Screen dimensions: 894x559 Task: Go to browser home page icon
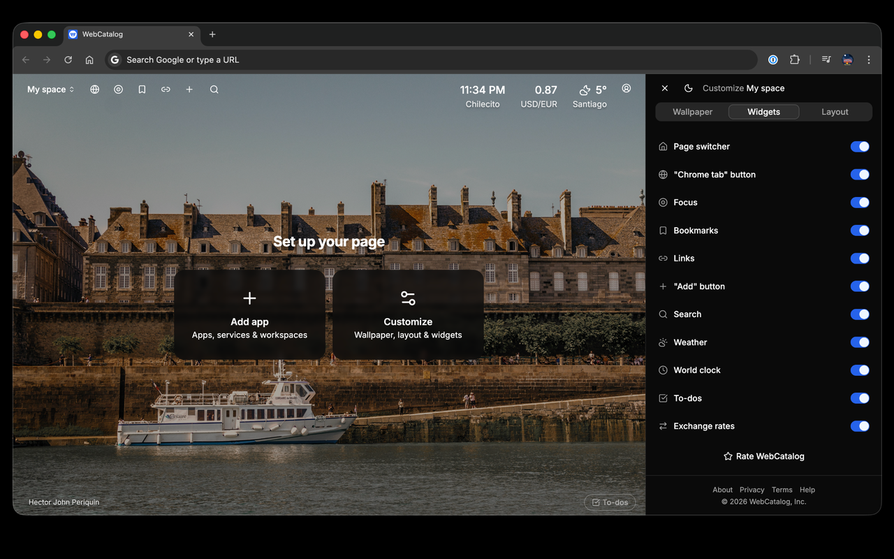point(89,60)
